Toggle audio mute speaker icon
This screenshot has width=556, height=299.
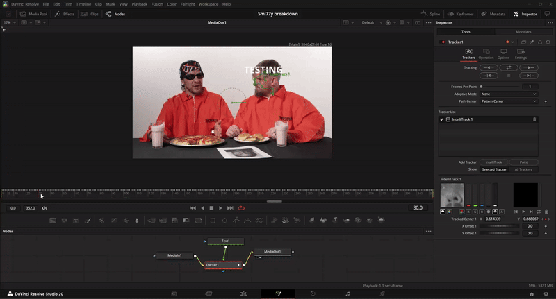[44, 207]
